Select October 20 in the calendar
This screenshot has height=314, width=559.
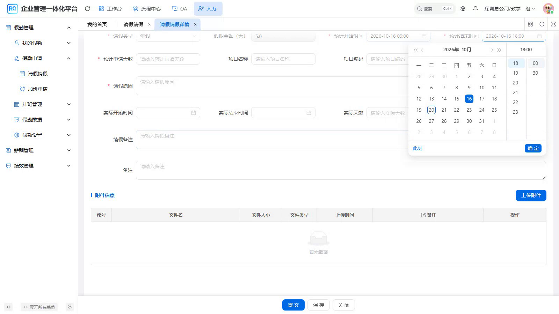coord(431,110)
